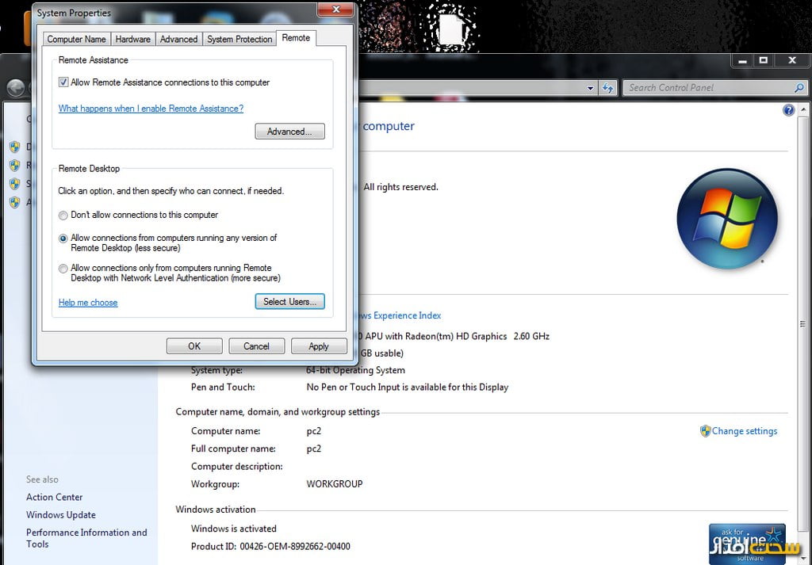Click the back navigation arrow button
The height and width of the screenshot is (565, 812).
coord(15,88)
